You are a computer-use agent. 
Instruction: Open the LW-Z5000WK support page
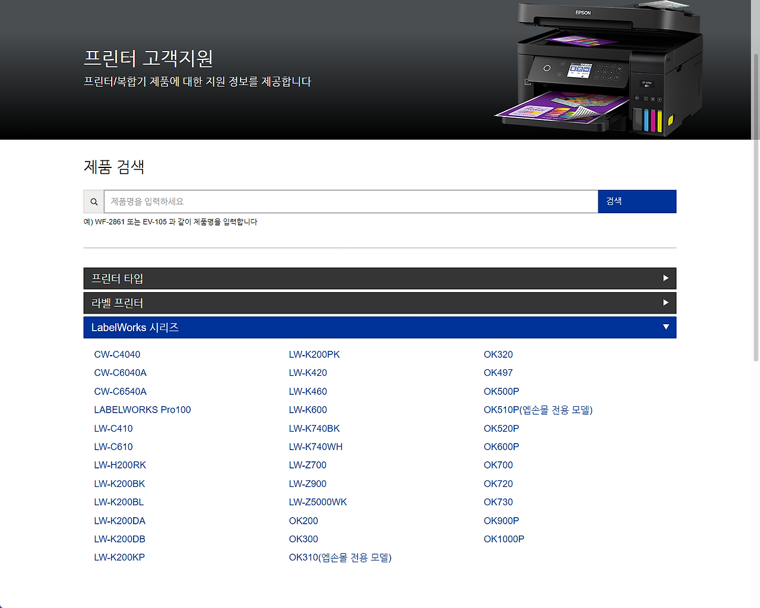pos(318,502)
